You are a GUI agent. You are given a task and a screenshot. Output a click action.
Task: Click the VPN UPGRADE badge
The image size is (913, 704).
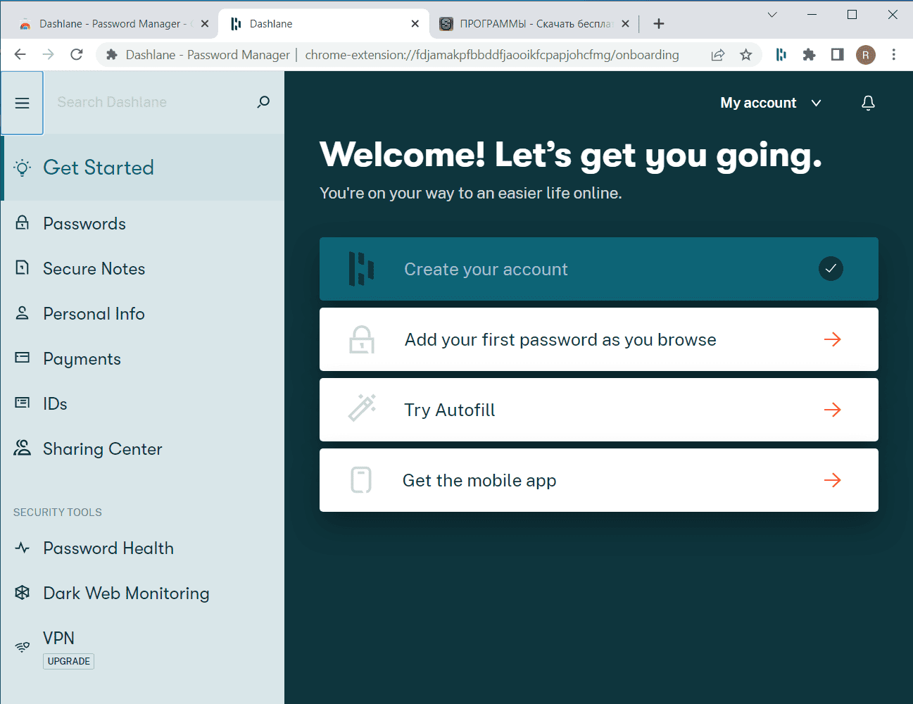pyautogui.click(x=68, y=661)
